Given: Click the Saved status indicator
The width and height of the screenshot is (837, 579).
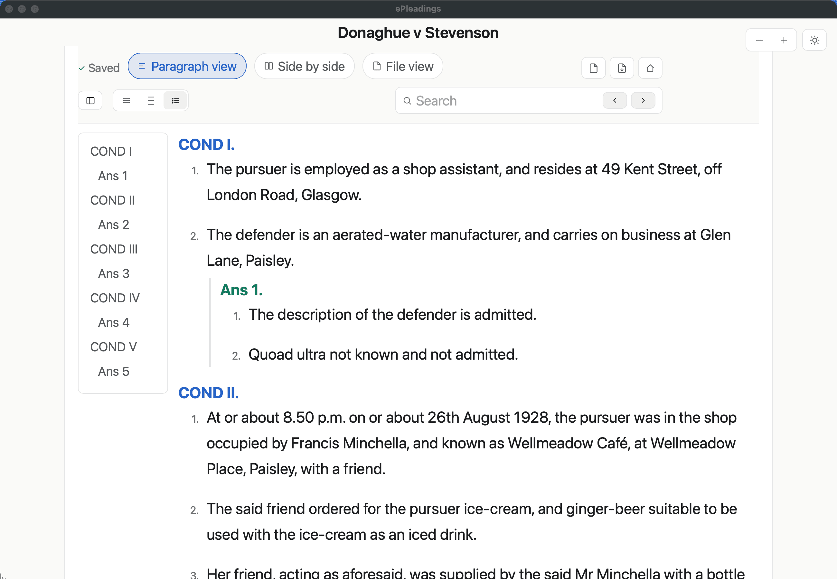Looking at the screenshot, I should (99, 68).
